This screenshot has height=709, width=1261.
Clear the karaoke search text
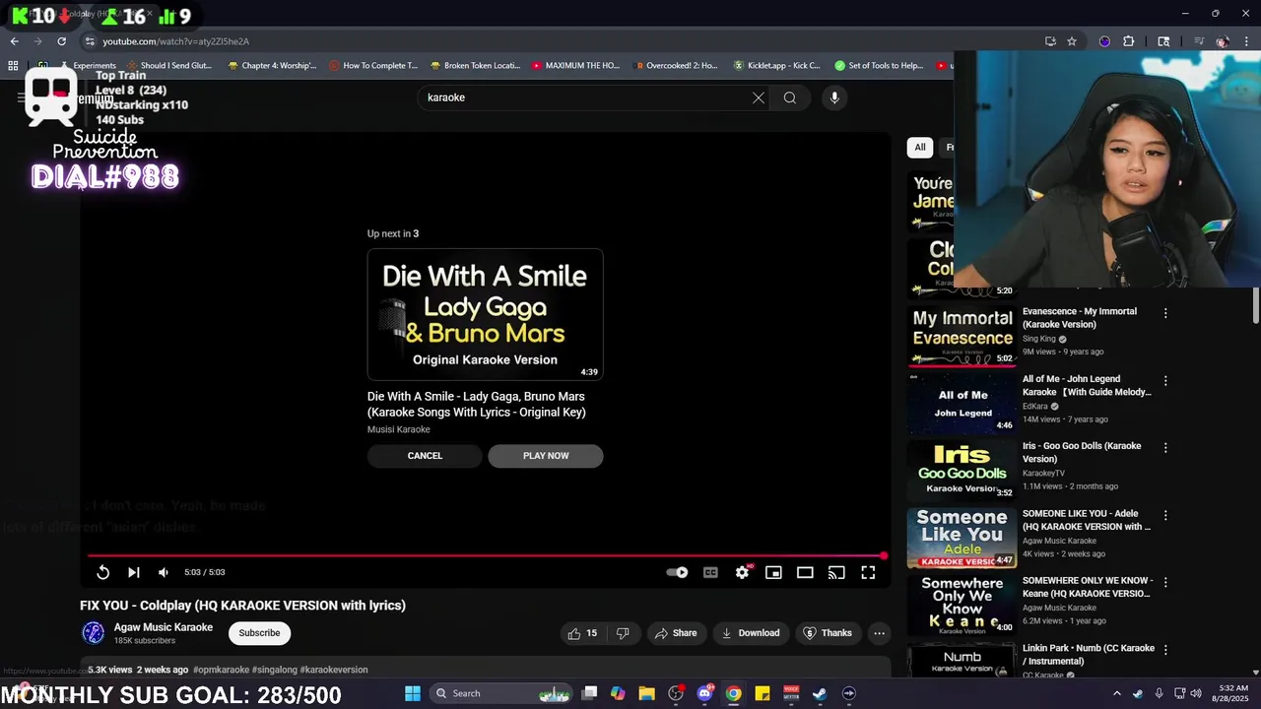[x=759, y=97]
